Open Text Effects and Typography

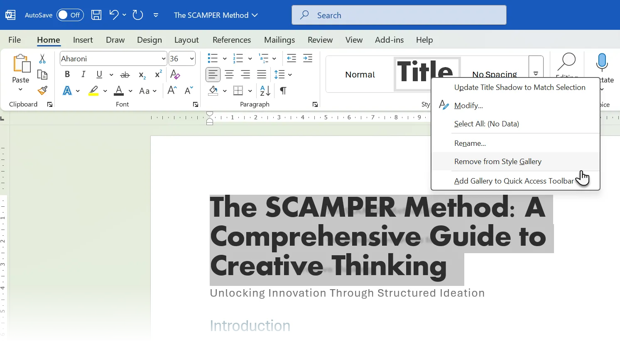click(x=67, y=91)
